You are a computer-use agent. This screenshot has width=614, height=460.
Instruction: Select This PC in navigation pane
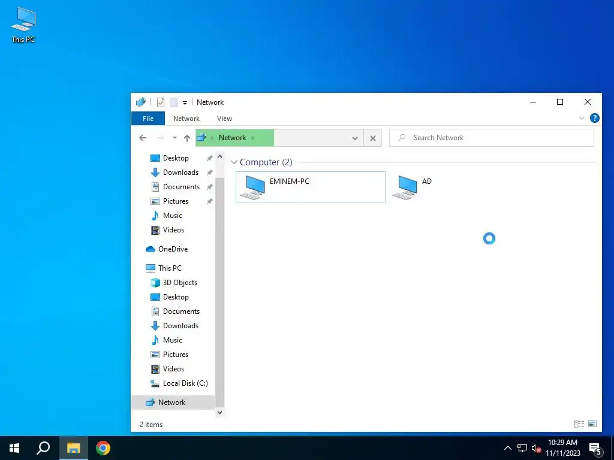coord(170,268)
